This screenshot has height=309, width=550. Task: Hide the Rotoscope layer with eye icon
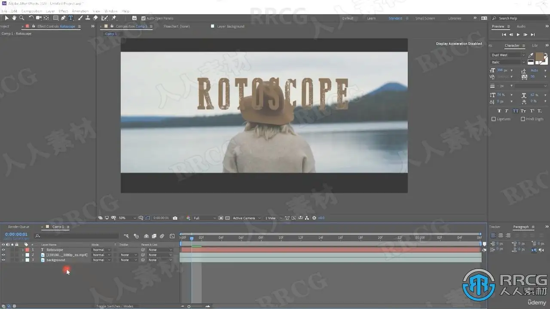click(x=3, y=250)
